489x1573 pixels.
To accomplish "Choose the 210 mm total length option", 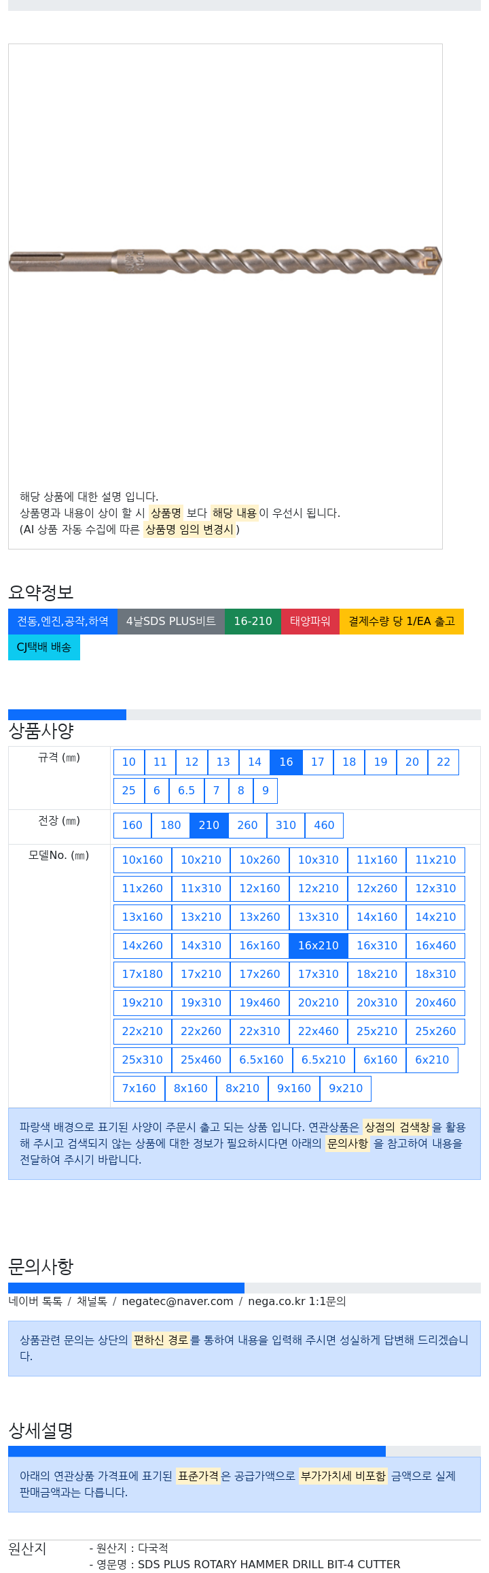I will pyautogui.click(x=209, y=825).
